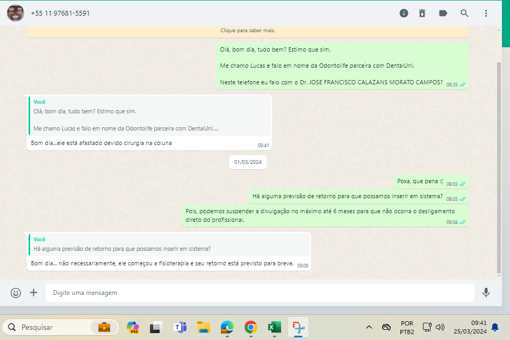Screen dimensions: 510x340
Task: Open Microsoft Teams from taskbar
Action: coord(180,327)
